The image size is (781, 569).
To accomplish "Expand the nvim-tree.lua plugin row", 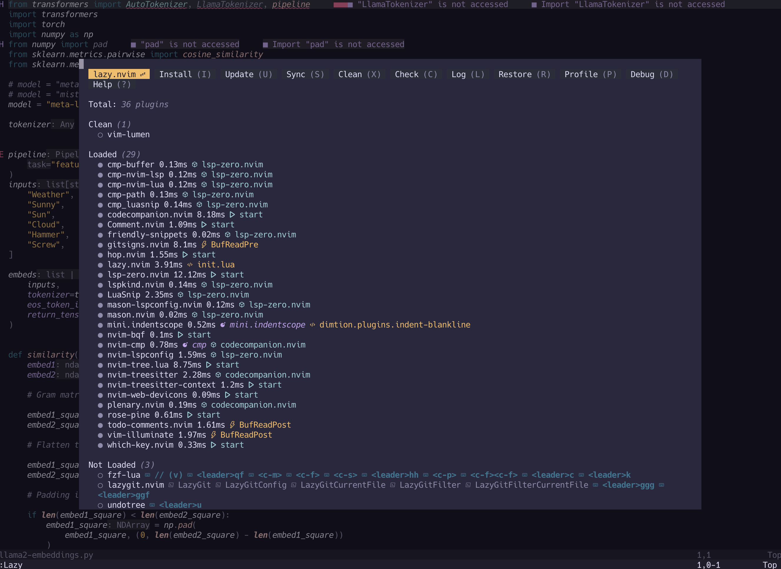I will pyautogui.click(x=168, y=365).
